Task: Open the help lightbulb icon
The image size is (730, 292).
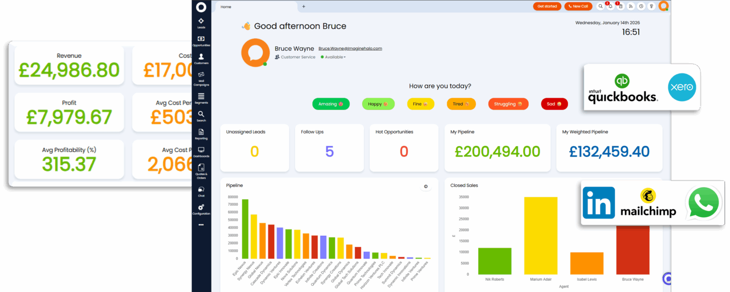Action: tap(651, 6)
